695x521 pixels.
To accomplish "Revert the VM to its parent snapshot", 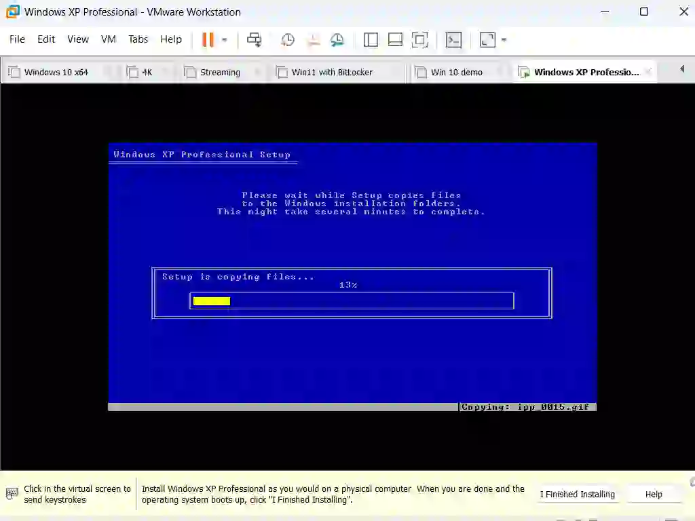I will click(x=313, y=39).
